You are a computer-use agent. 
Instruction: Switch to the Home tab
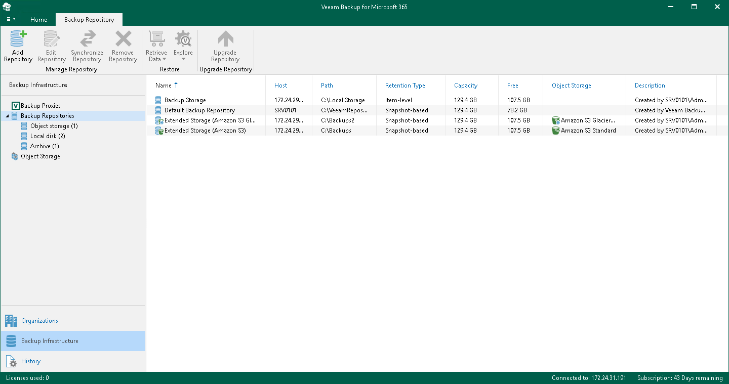coord(38,20)
